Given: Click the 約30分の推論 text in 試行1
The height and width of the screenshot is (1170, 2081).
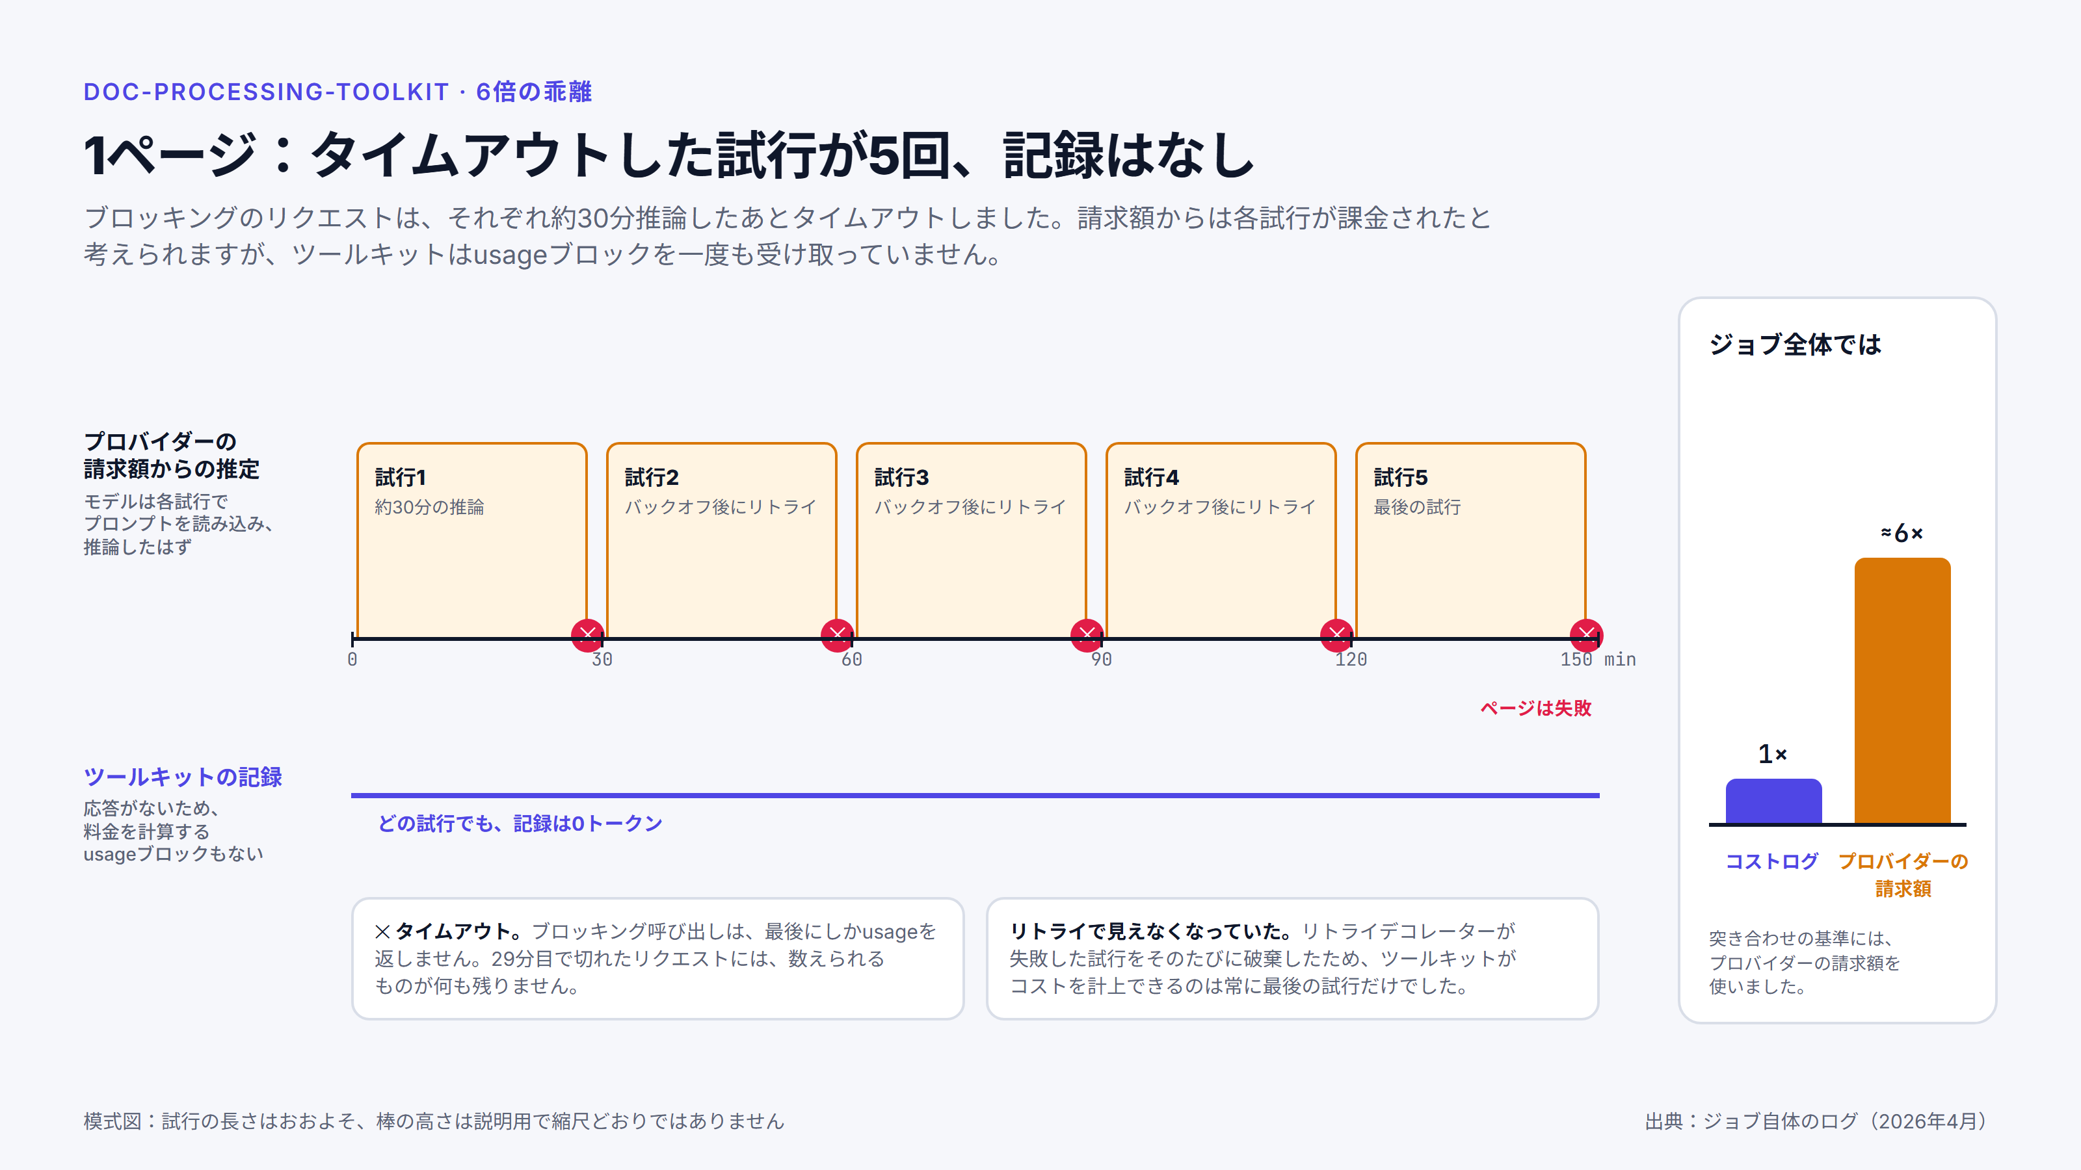Looking at the screenshot, I should 429,507.
